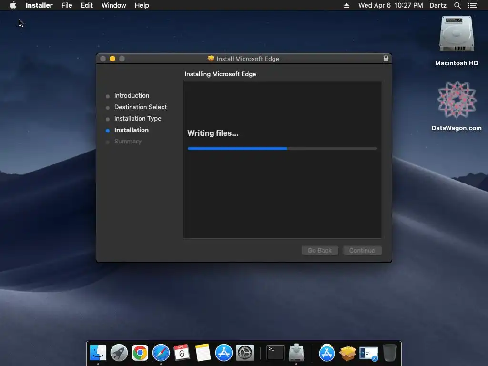
Task: Open Finder from the Dock
Action: tap(98, 353)
